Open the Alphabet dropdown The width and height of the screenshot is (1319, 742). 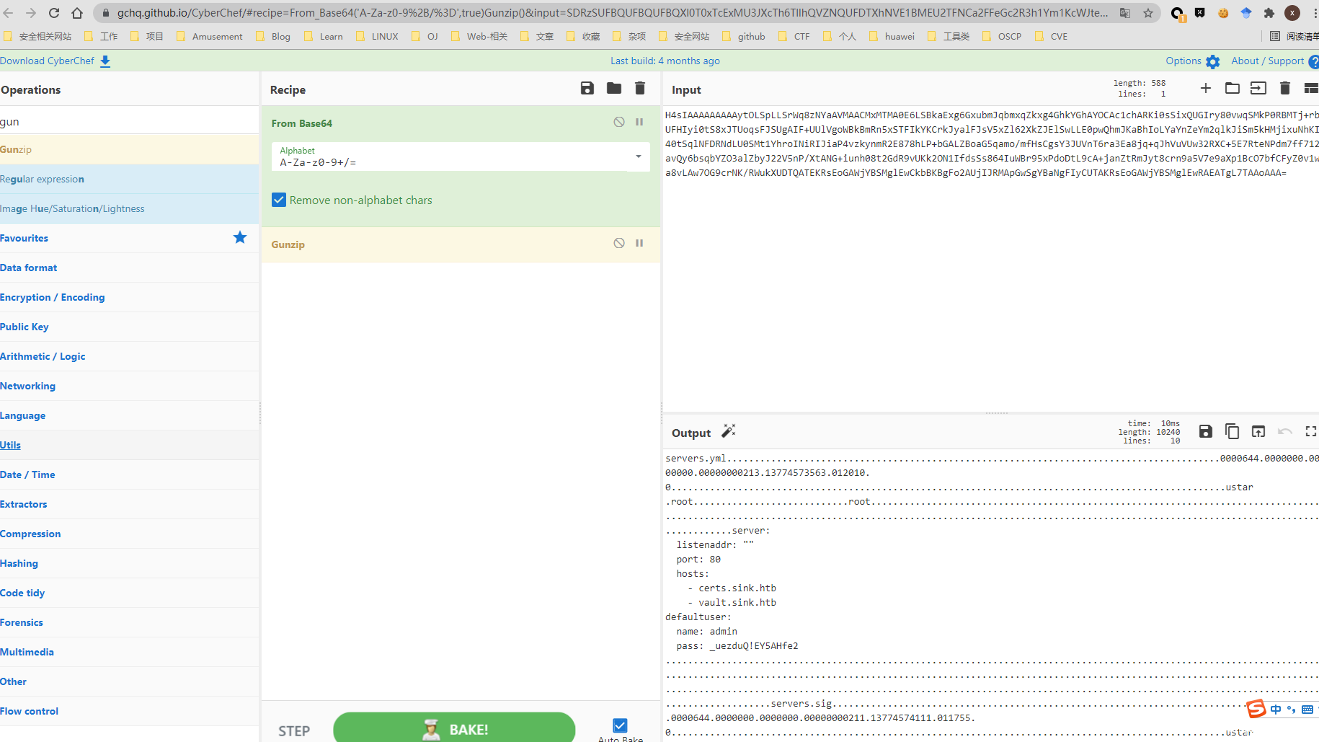(638, 156)
